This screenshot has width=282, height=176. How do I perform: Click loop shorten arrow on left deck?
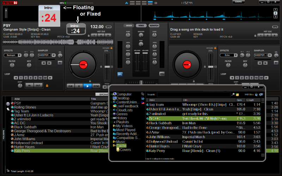click(16, 78)
